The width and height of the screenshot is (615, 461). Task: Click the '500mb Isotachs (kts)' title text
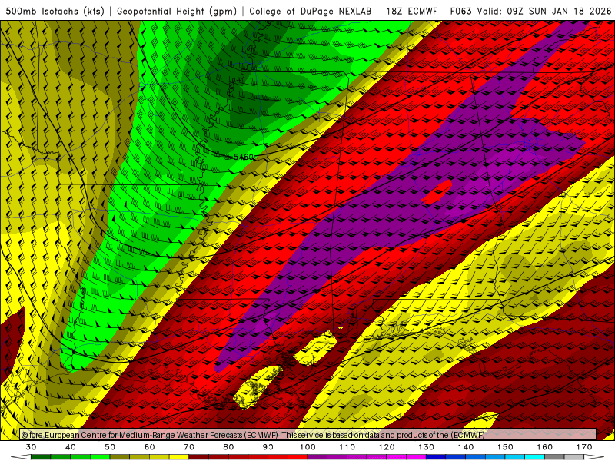point(55,11)
